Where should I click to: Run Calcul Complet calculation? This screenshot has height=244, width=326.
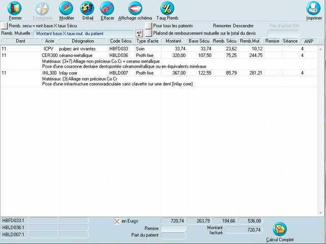click(280, 229)
